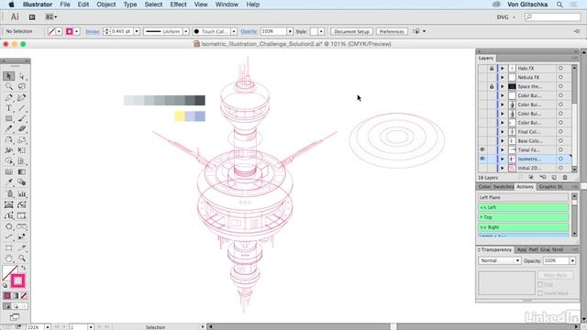Show the Initial 2D layer

click(482, 168)
